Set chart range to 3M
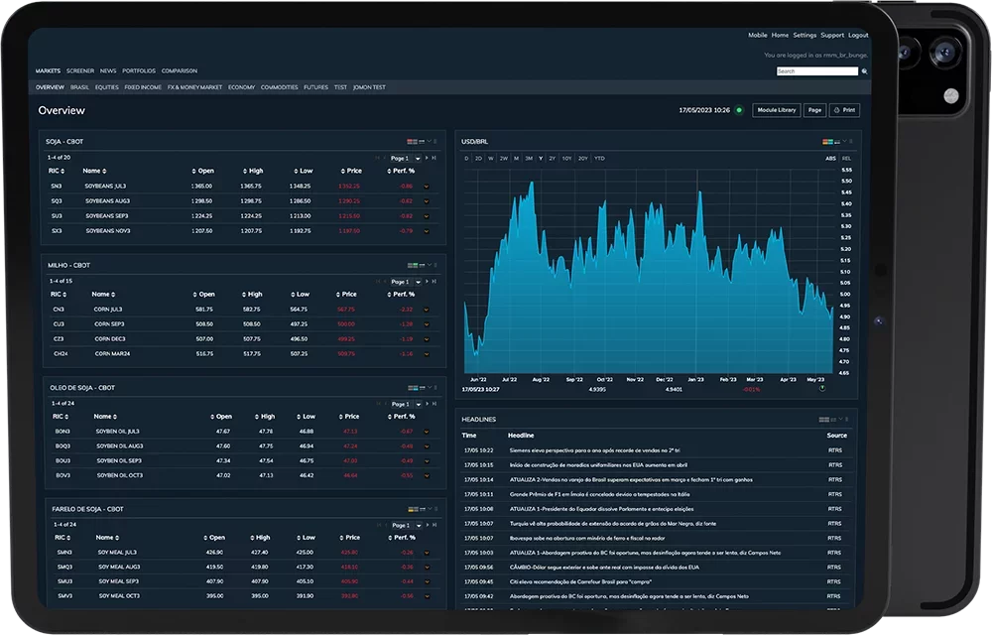 [x=529, y=158]
